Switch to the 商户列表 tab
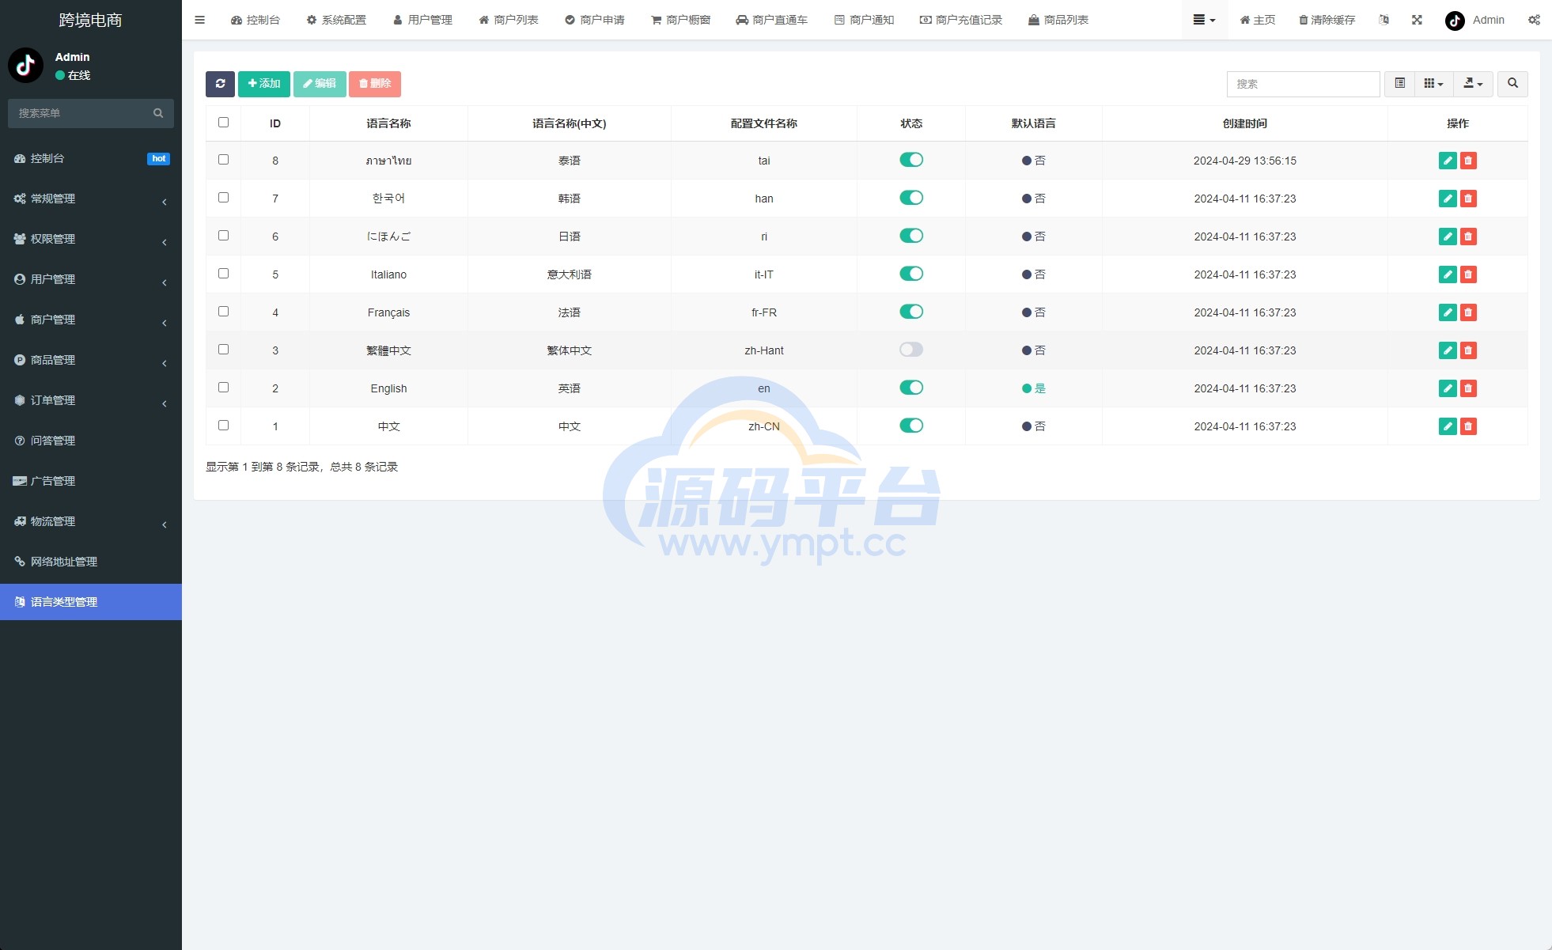Image resolution: width=1552 pixels, height=950 pixels. 509,20
